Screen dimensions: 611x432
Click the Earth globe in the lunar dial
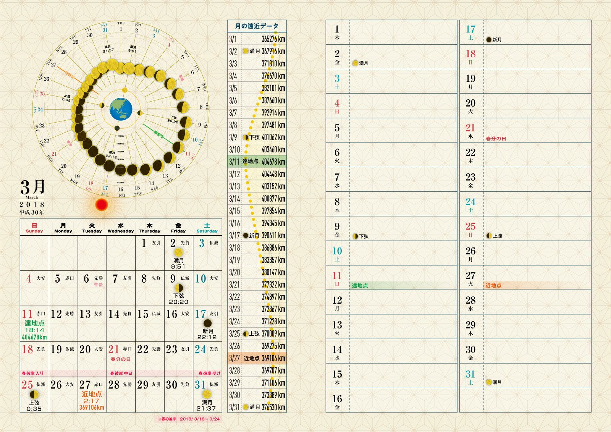121,109
